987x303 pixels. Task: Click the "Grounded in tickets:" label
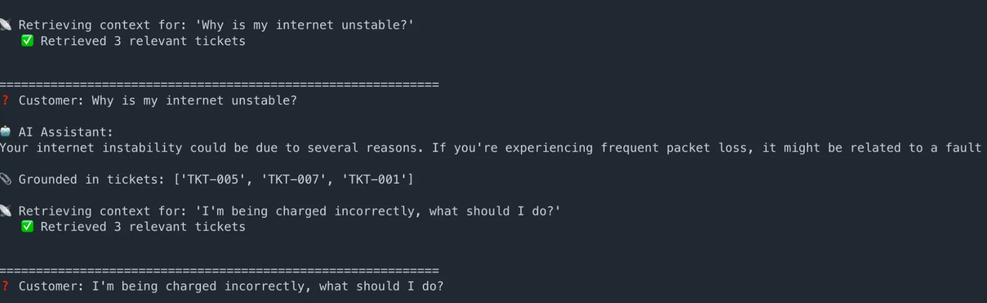pyautogui.click(x=91, y=179)
